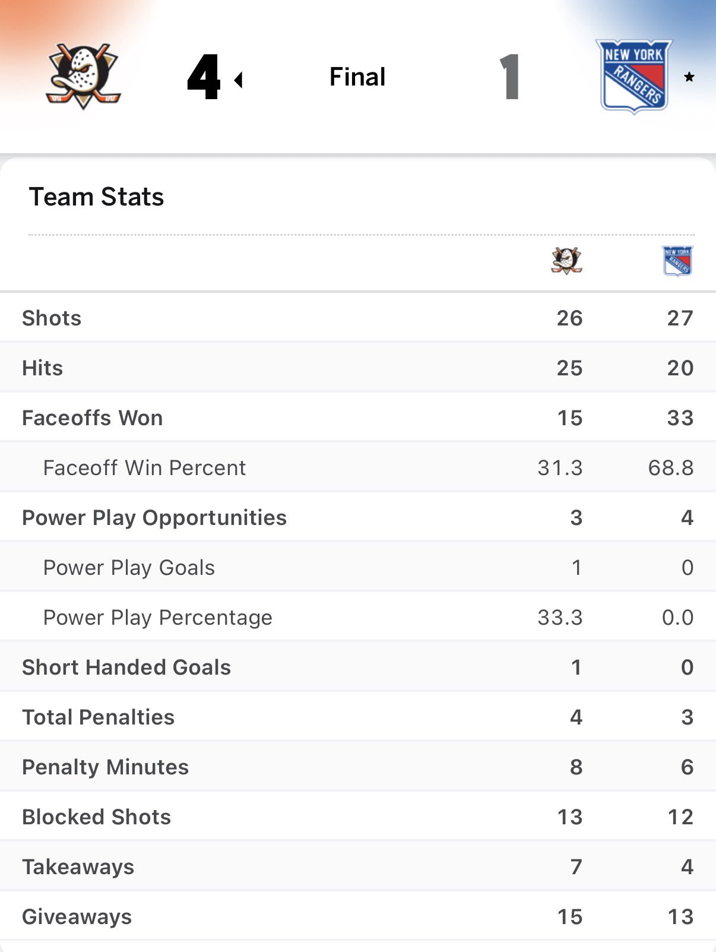Tap the star icon next to Rangers
The width and height of the screenshot is (716, 952).
[x=689, y=77]
